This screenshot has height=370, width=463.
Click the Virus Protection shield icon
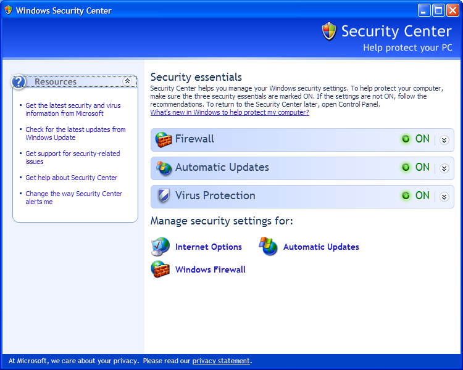pyautogui.click(x=164, y=195)
